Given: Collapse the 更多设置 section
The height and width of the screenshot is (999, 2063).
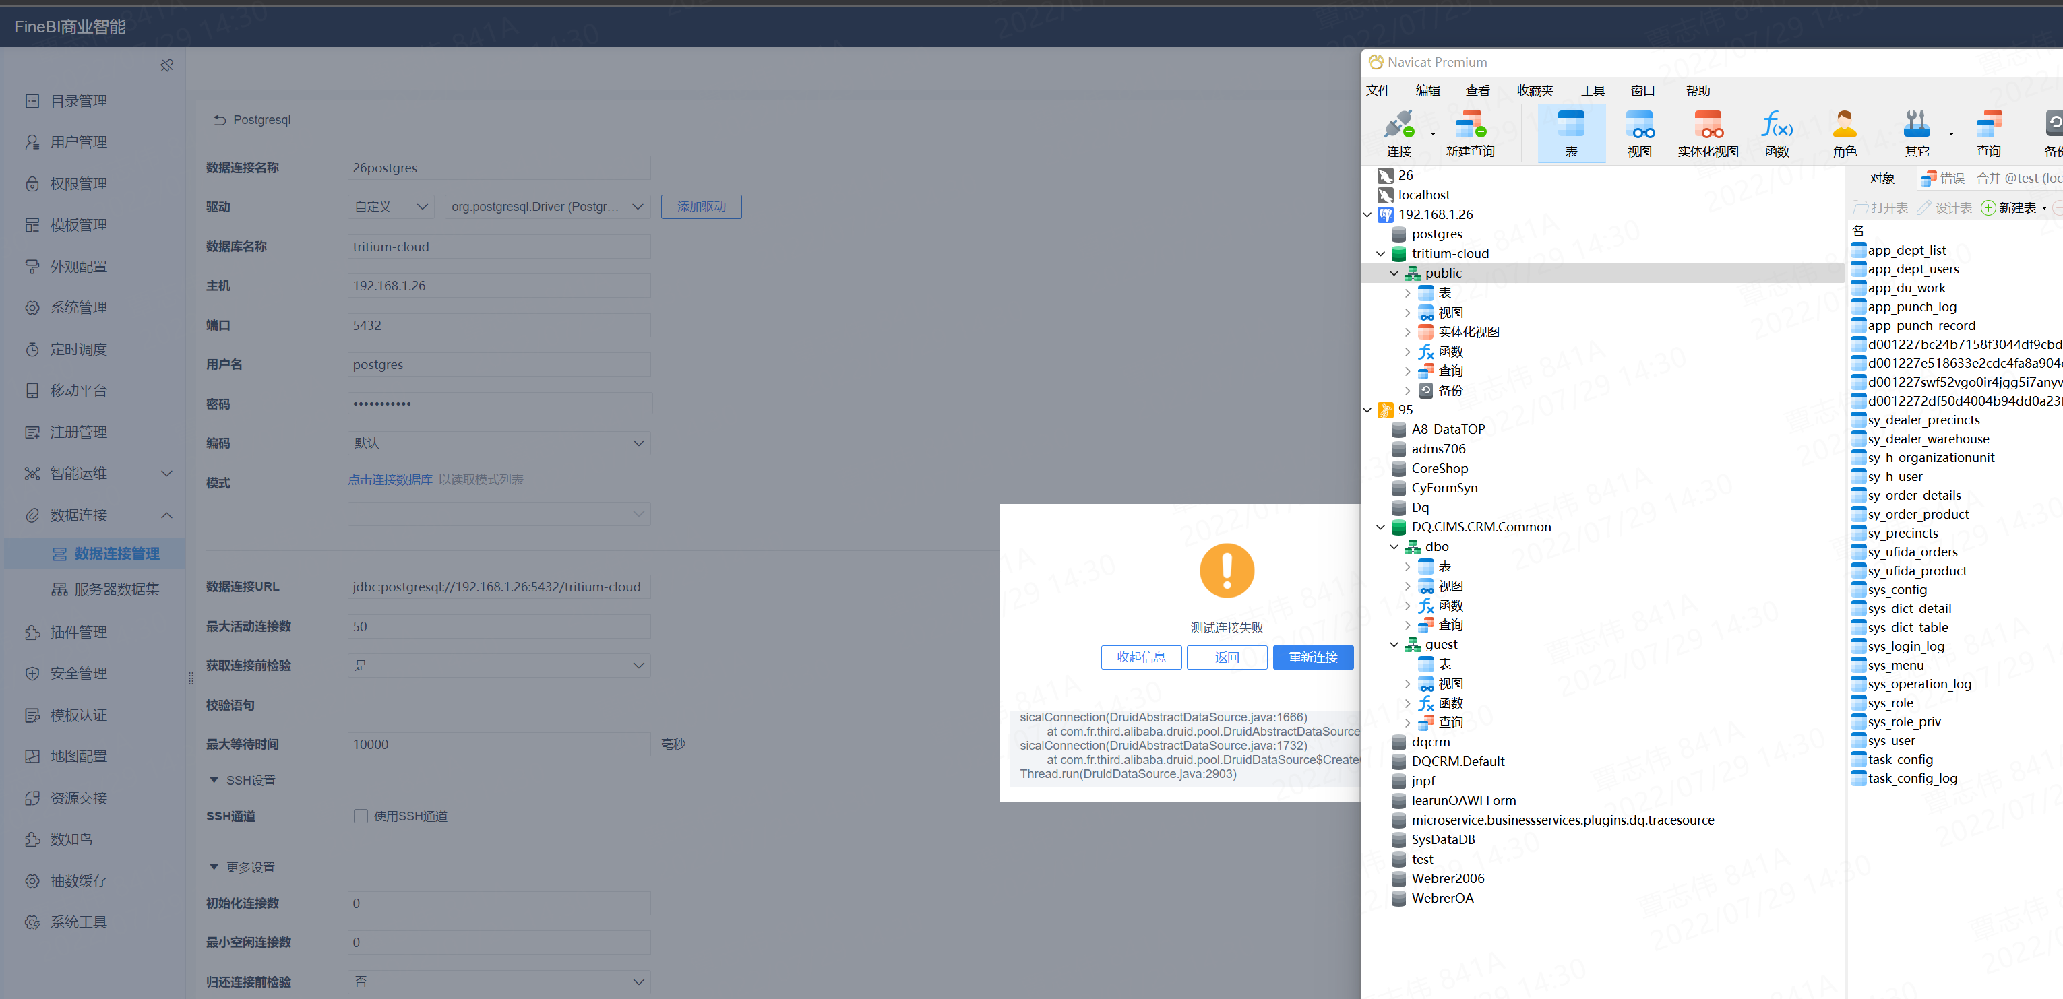Looking at the screenshot, I should coord(214,867).
